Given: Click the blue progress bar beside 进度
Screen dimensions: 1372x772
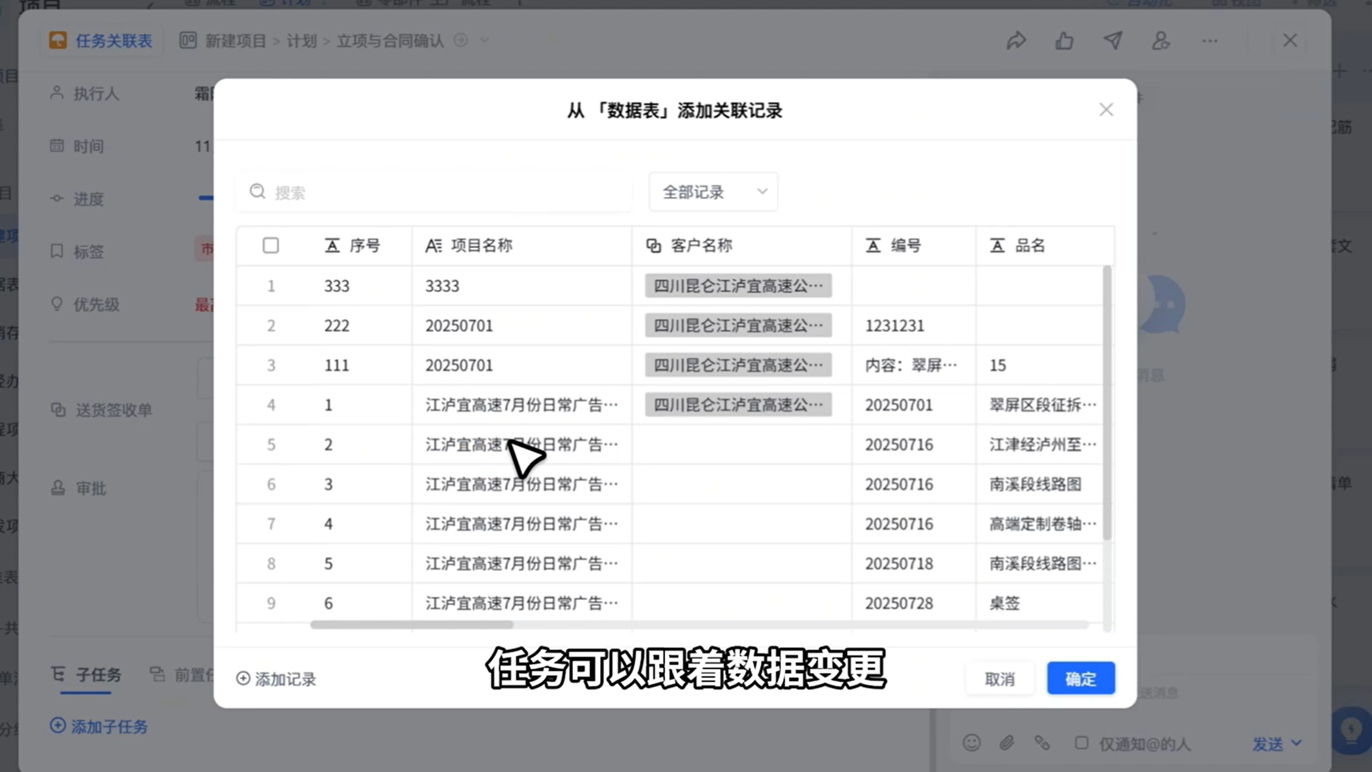Looking at the screenshot, I should point(206,198).
